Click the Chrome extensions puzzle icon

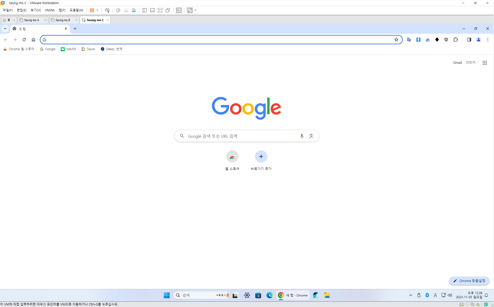pos(455,40)
